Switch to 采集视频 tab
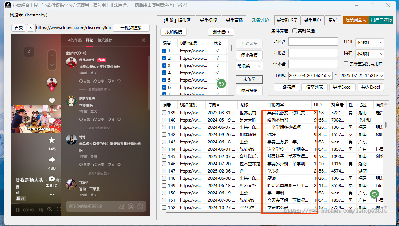This screenshot has width=399, height=226. 208,20
